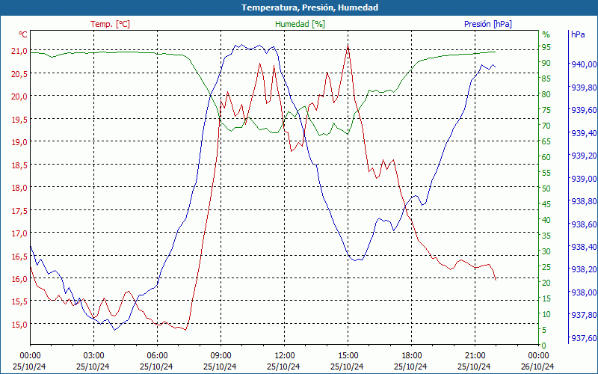598x374 pixels.
Task: Click the "19,0" temperature axis value
Action: pos(19,142)
